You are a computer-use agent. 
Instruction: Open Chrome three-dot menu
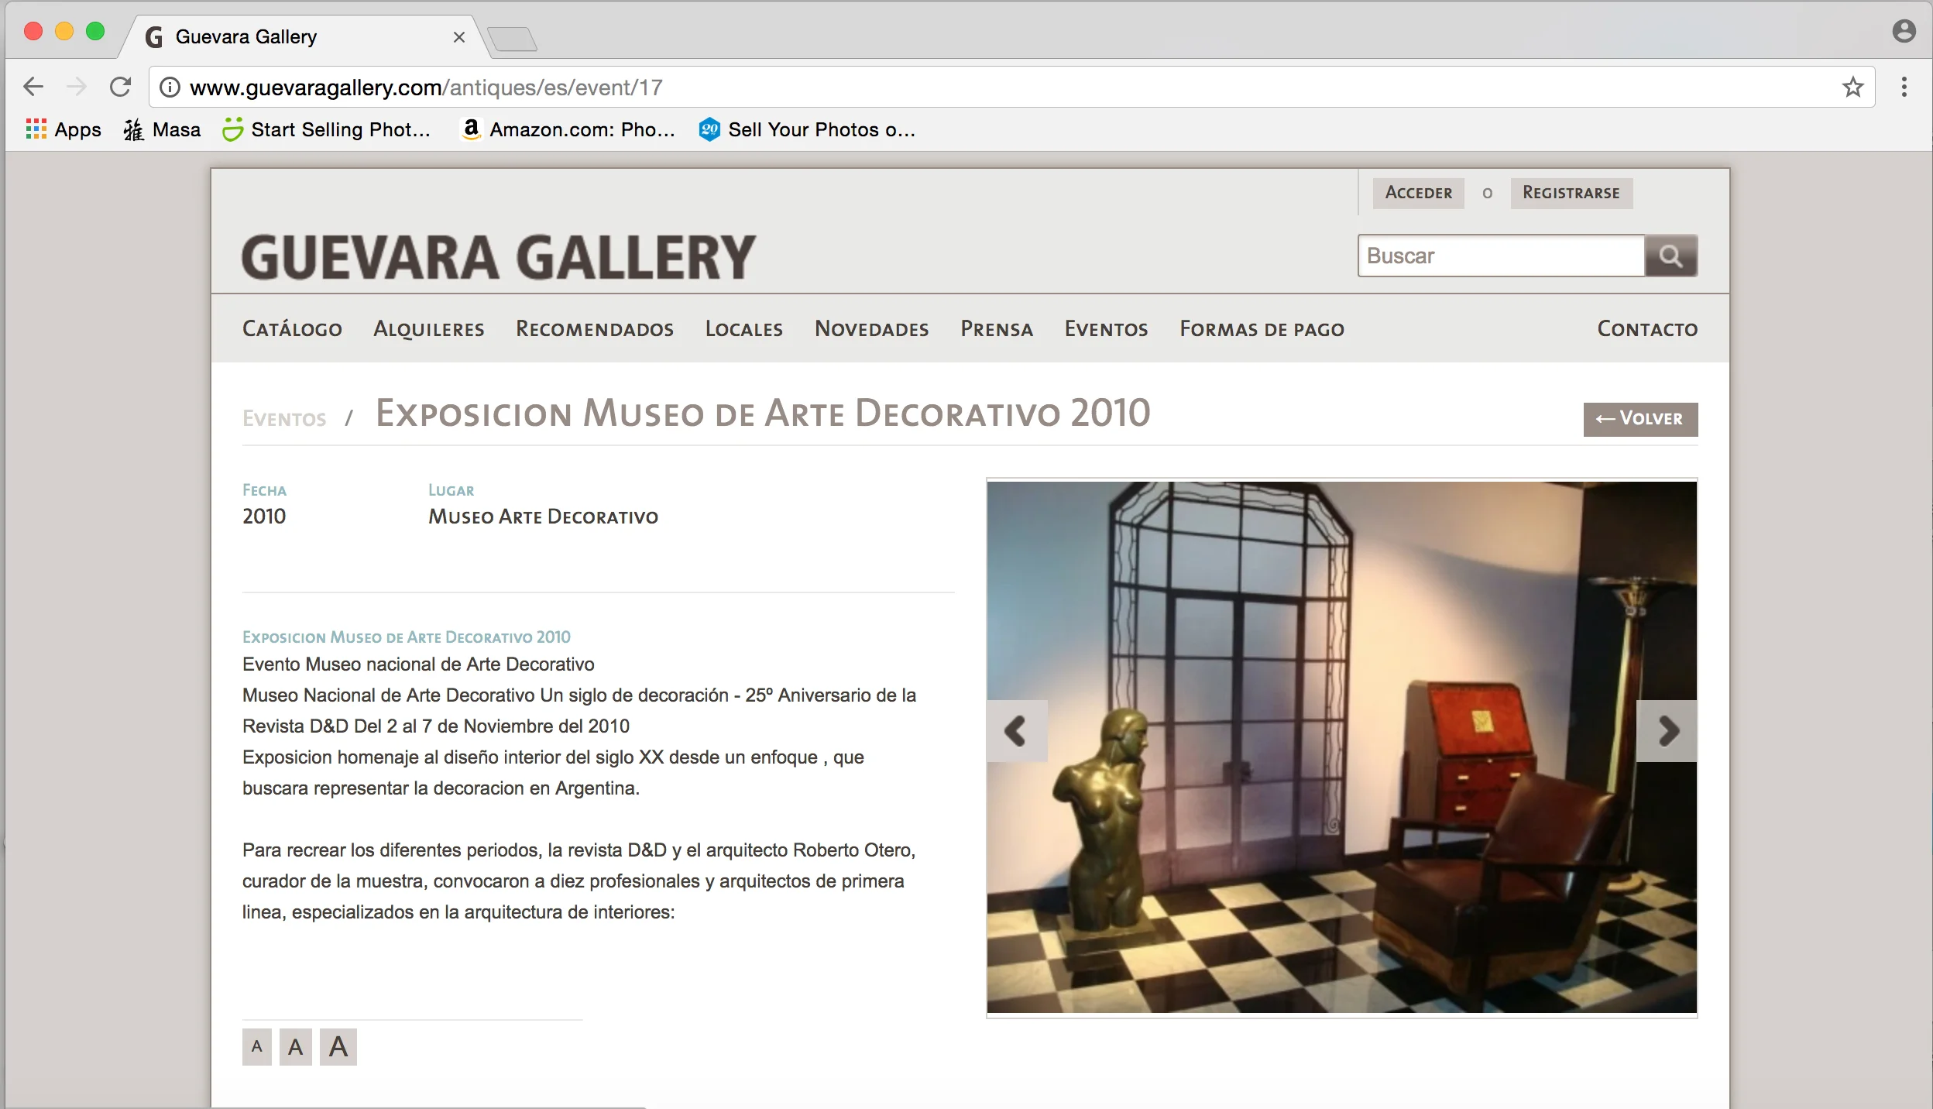(x=1904, y=87)
